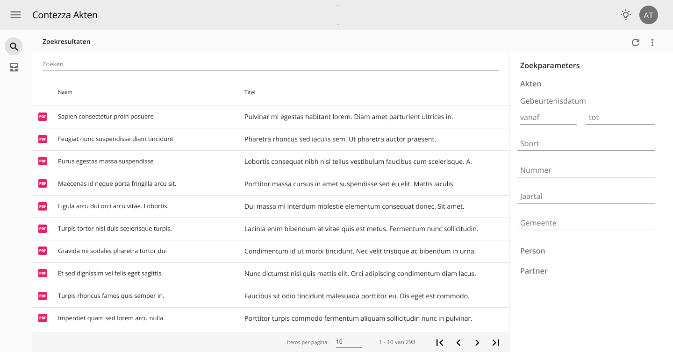Open 'Turpis rhoncus fames quis semper in.'
Viewport: 673px width, 352px height.
111,296
